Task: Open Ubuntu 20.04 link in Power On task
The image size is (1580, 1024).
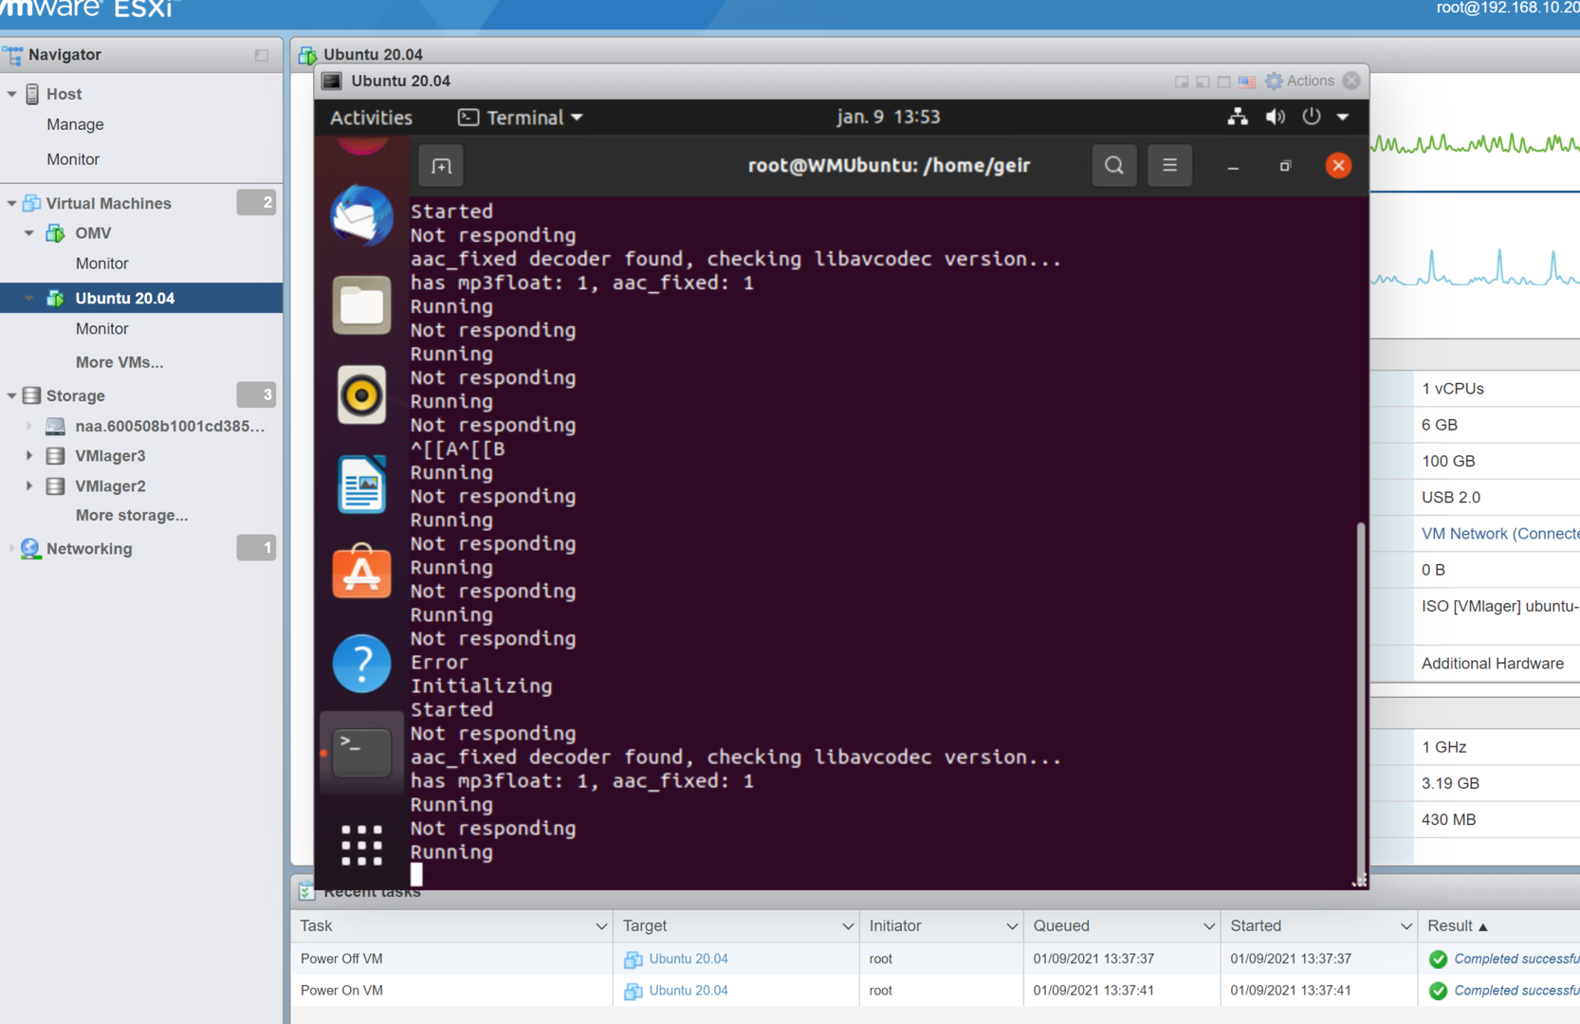Action: pyautogui.click(x=689, y=990)
